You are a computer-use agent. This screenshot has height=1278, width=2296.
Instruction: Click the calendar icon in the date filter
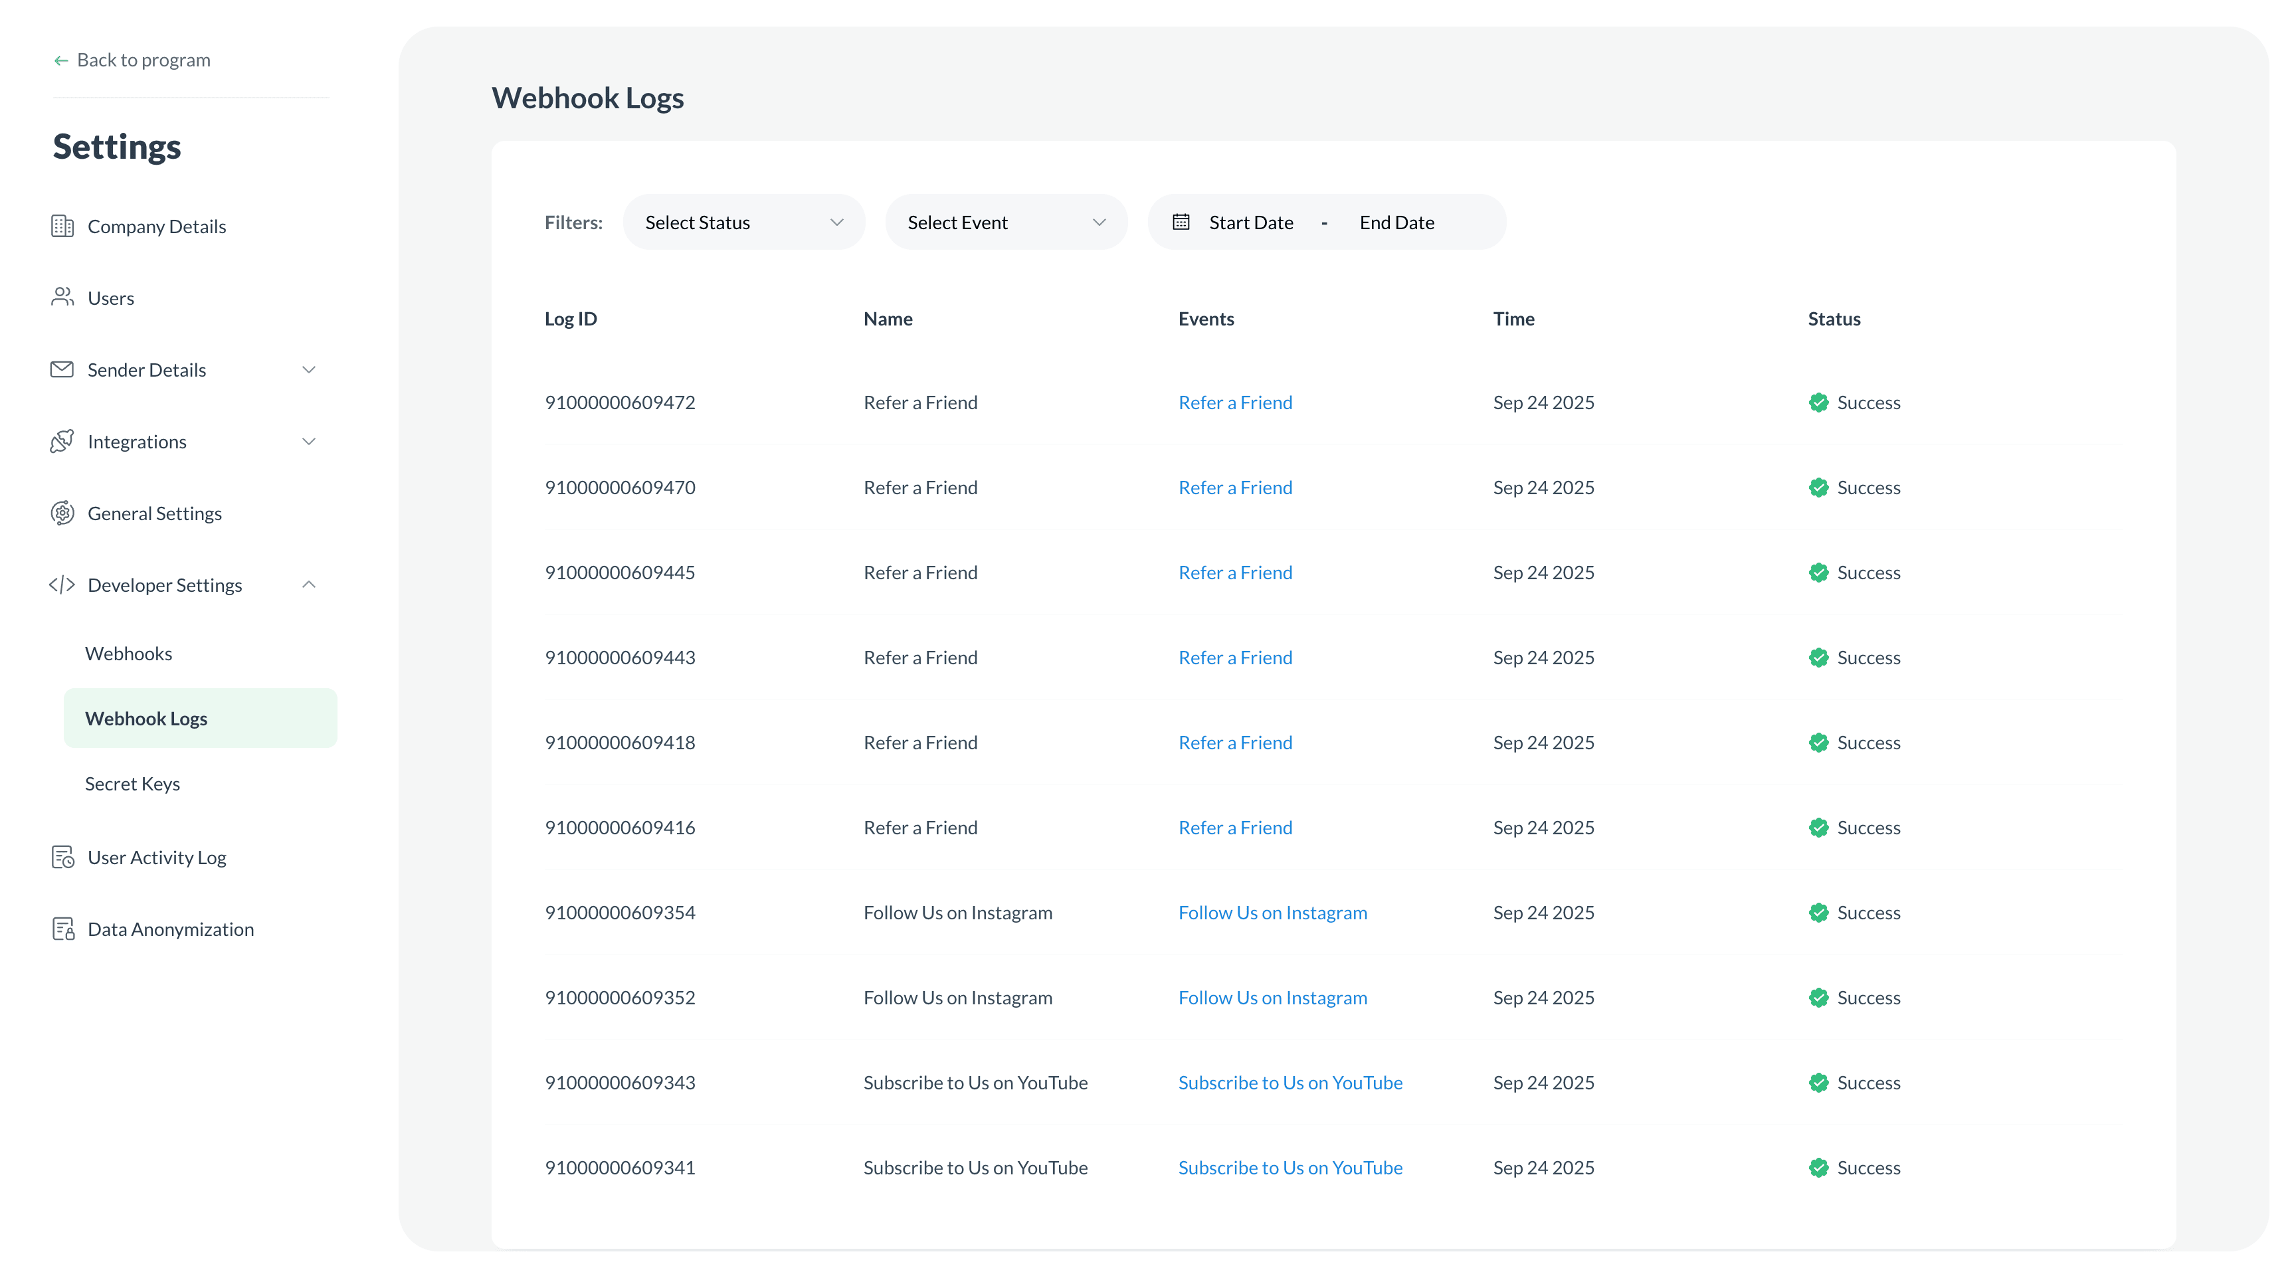click(x=1181, y=222)
